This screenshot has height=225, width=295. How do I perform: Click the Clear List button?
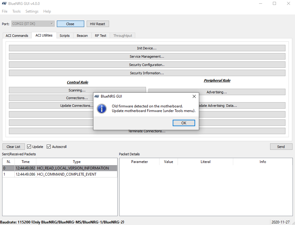point(14,147)
